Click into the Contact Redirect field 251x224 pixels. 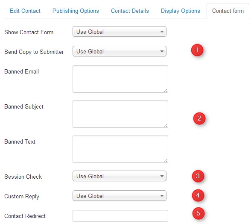pyautogui.click(x=120, y=216)
